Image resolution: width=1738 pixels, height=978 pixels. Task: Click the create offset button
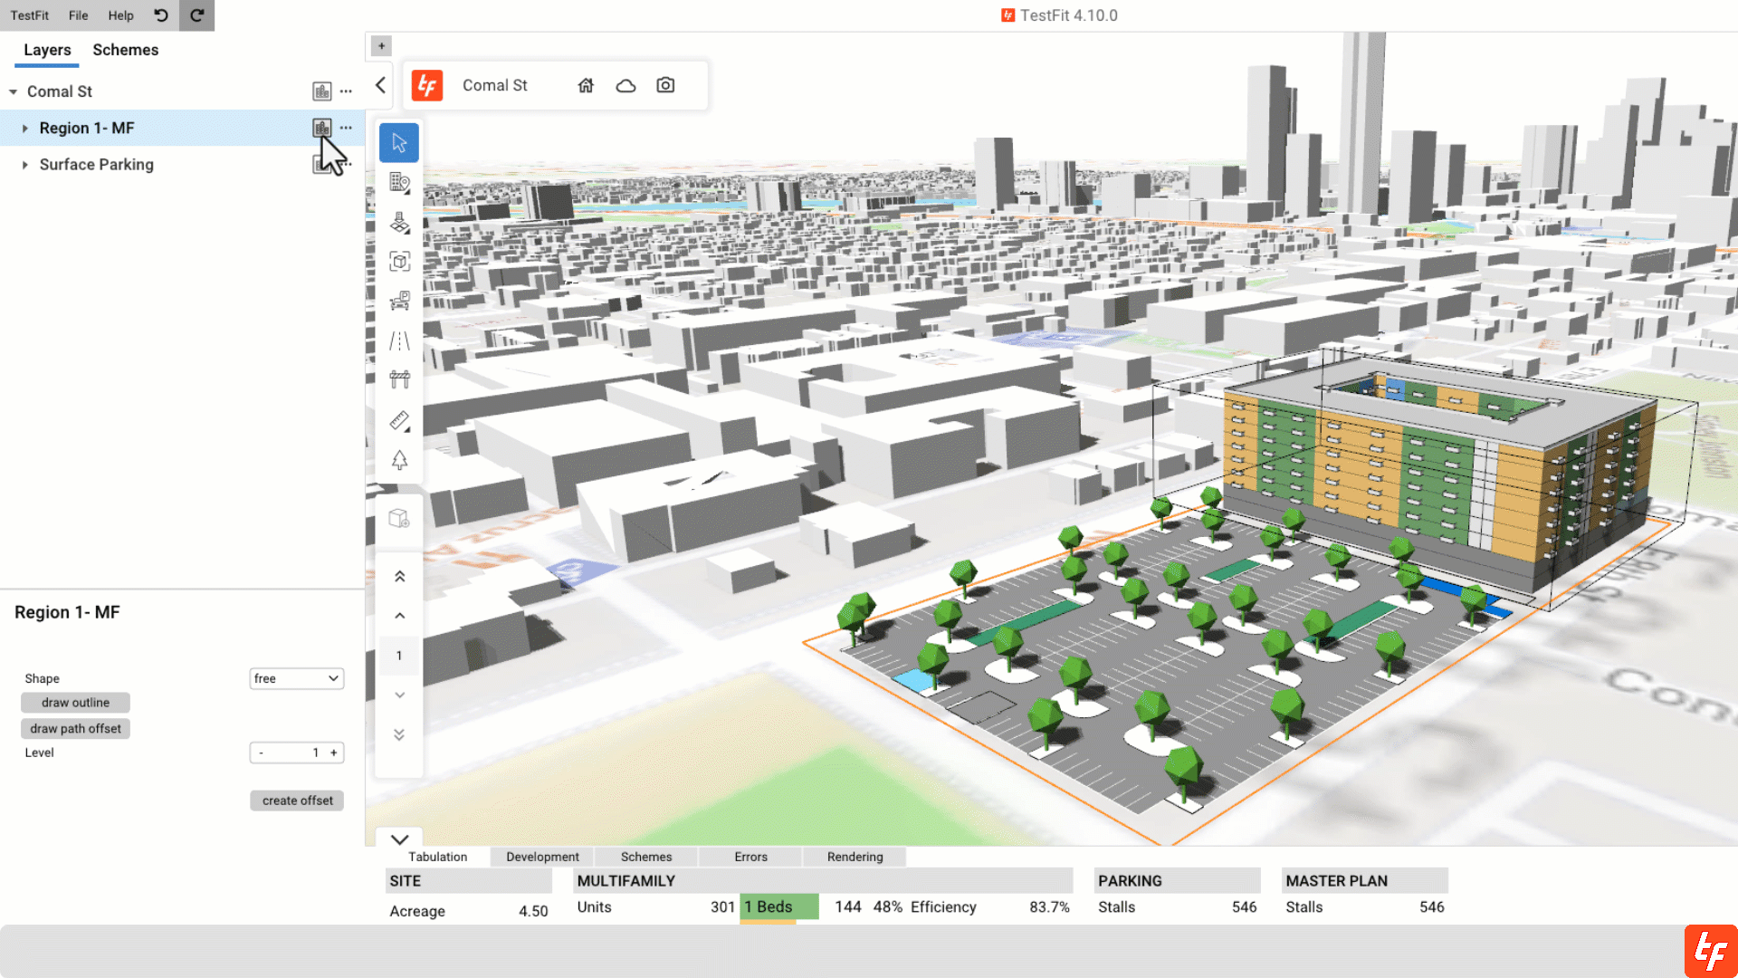coord(296,801)
